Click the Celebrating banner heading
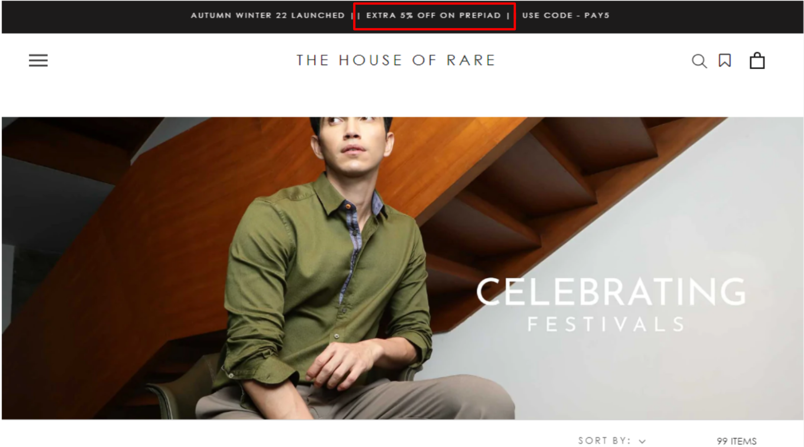The height and width of the screenshot is (447, 804). click(611, 292)
